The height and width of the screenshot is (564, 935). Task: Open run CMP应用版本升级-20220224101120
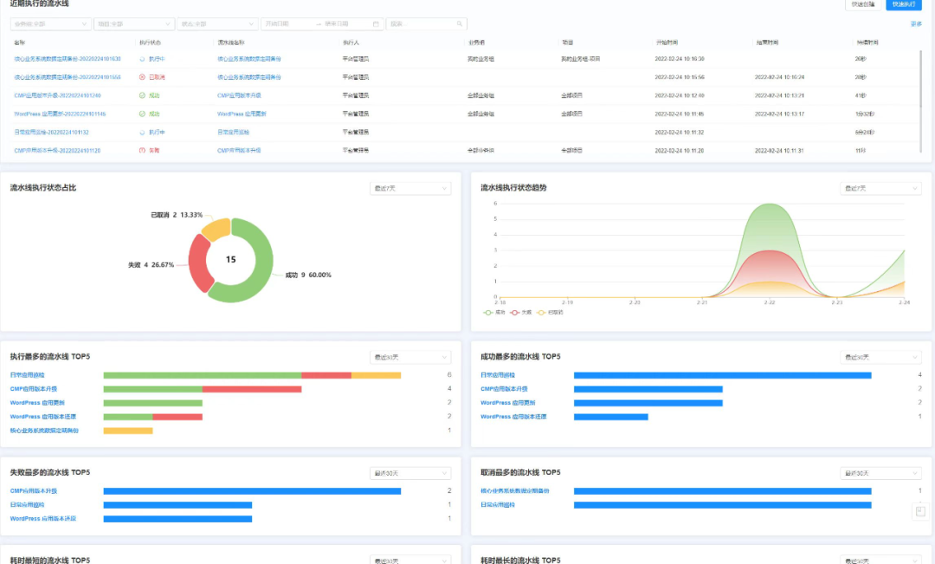57,151
